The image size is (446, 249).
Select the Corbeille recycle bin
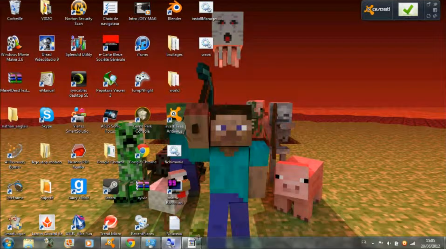click(x=15, y=8)
